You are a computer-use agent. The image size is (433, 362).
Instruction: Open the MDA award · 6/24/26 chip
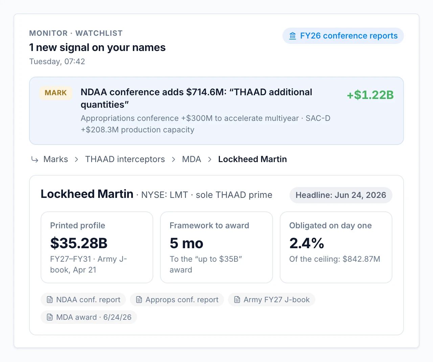pyautogui.click(x=89, y=317)
